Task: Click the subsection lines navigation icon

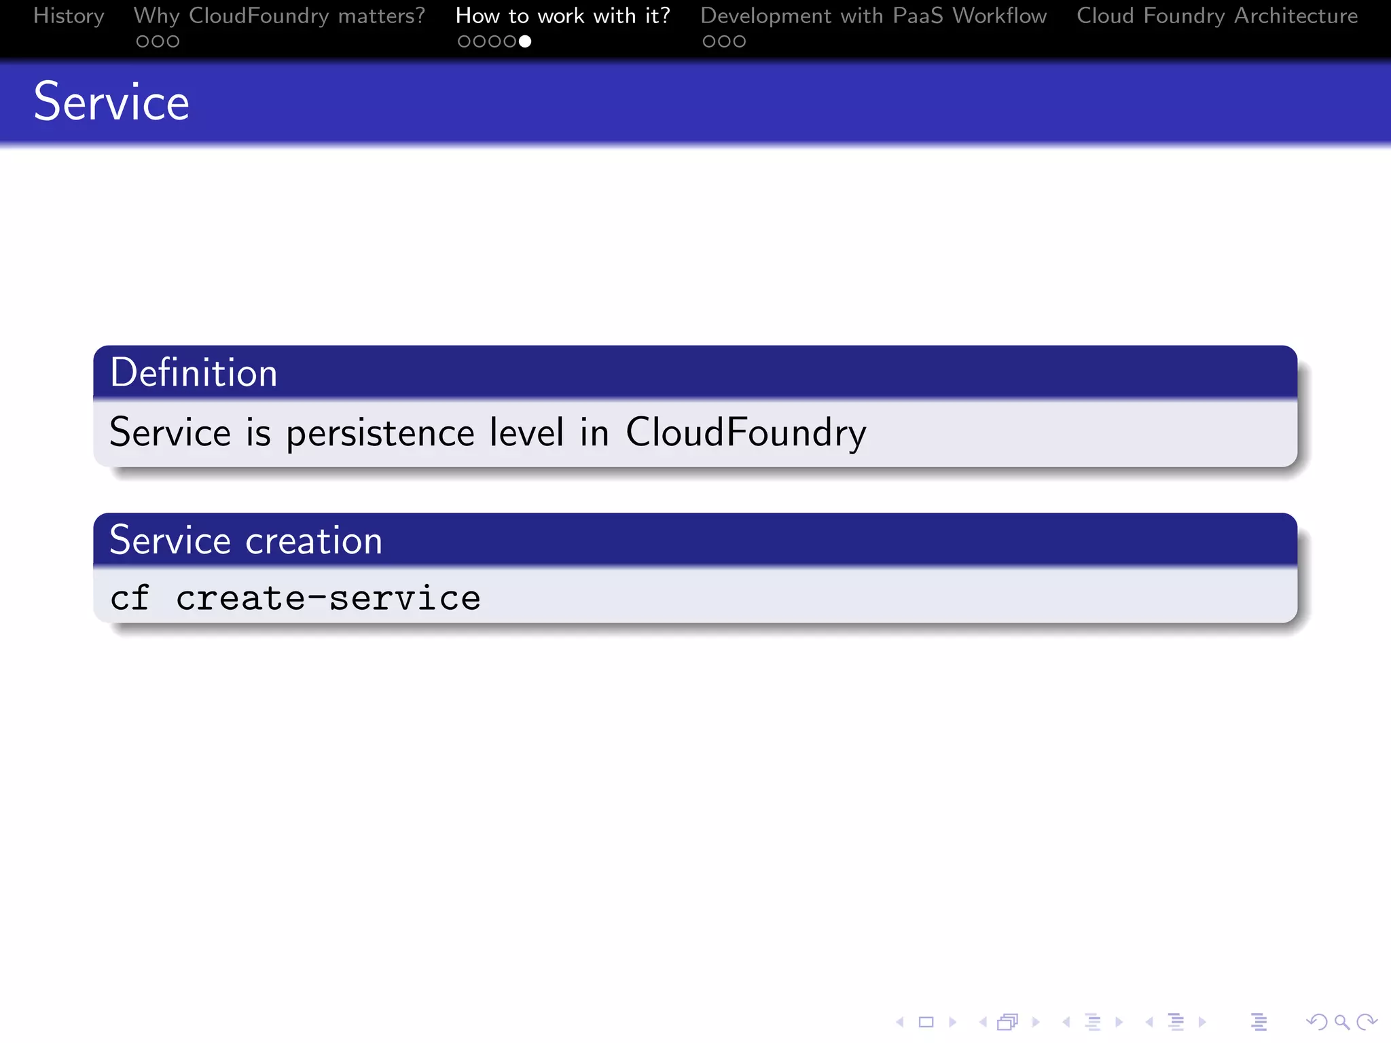Action: tap(1093, 1022)
